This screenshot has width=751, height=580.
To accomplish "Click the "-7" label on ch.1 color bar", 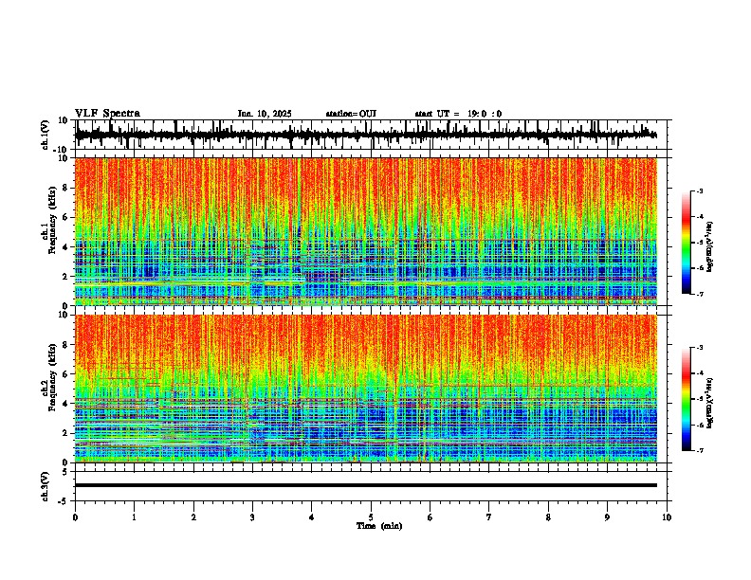I will pyautogui.click(x=699, y=294).
